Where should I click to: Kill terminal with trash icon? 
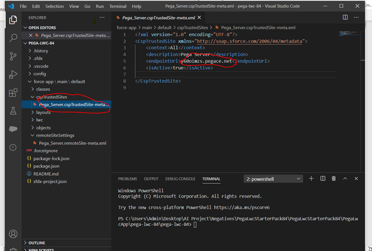point(334,179)
